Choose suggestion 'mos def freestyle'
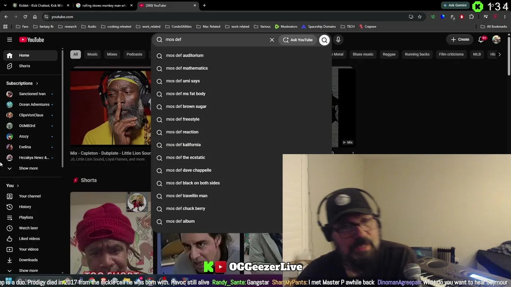511x287 pixels. point(241,119)
